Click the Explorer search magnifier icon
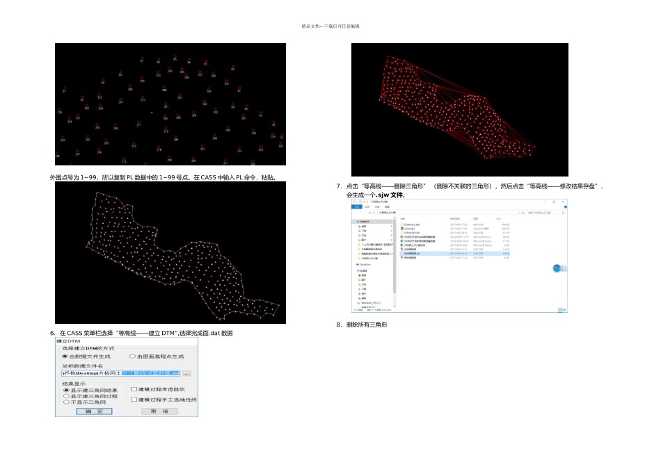661x467 pixels. point(564,212)
